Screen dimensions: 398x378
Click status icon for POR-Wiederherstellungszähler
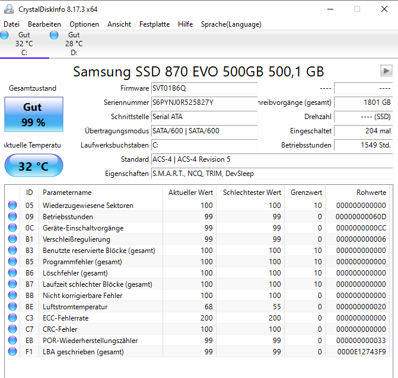click(12, 340)
